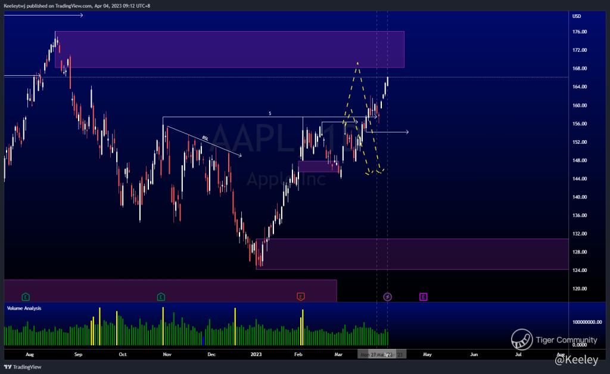Viewport: 610px width, 374px height.
Task: Click the USD currency label
Action: 577,16
